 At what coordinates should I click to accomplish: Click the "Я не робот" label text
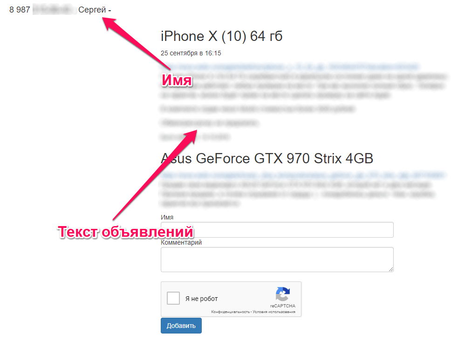click(x=202, y=299)
